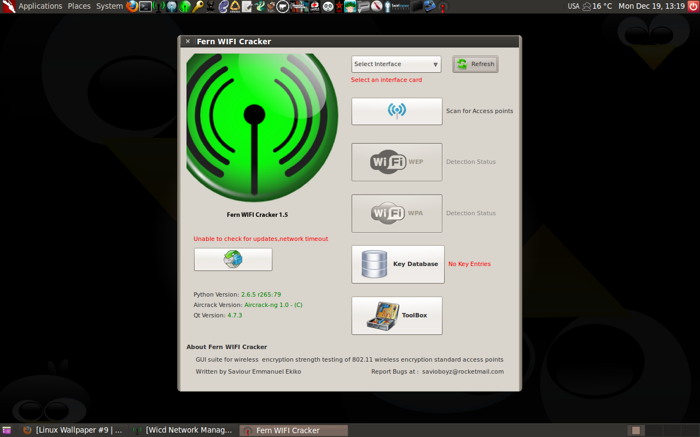Switch to Fern WIFI Cracker taskbar item
700x437 pixels.
click(294, 430)
